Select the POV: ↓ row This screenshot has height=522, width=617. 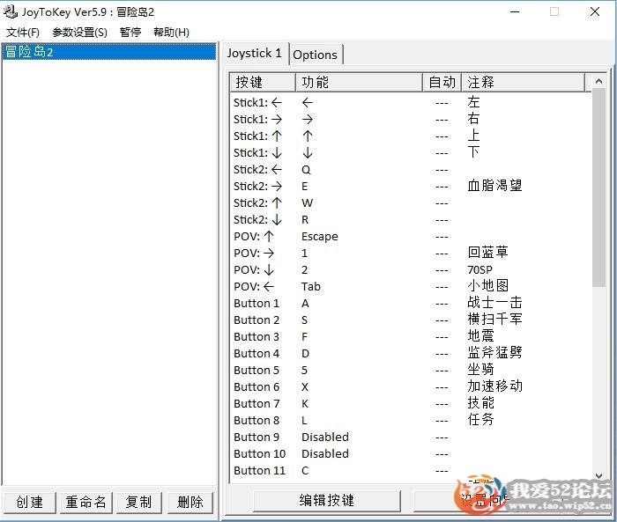411,269
